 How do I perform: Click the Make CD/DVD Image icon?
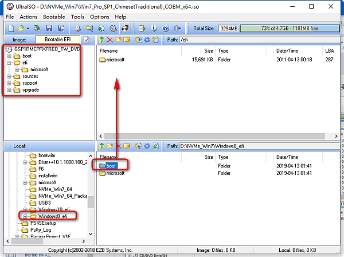tap(77, 28)
